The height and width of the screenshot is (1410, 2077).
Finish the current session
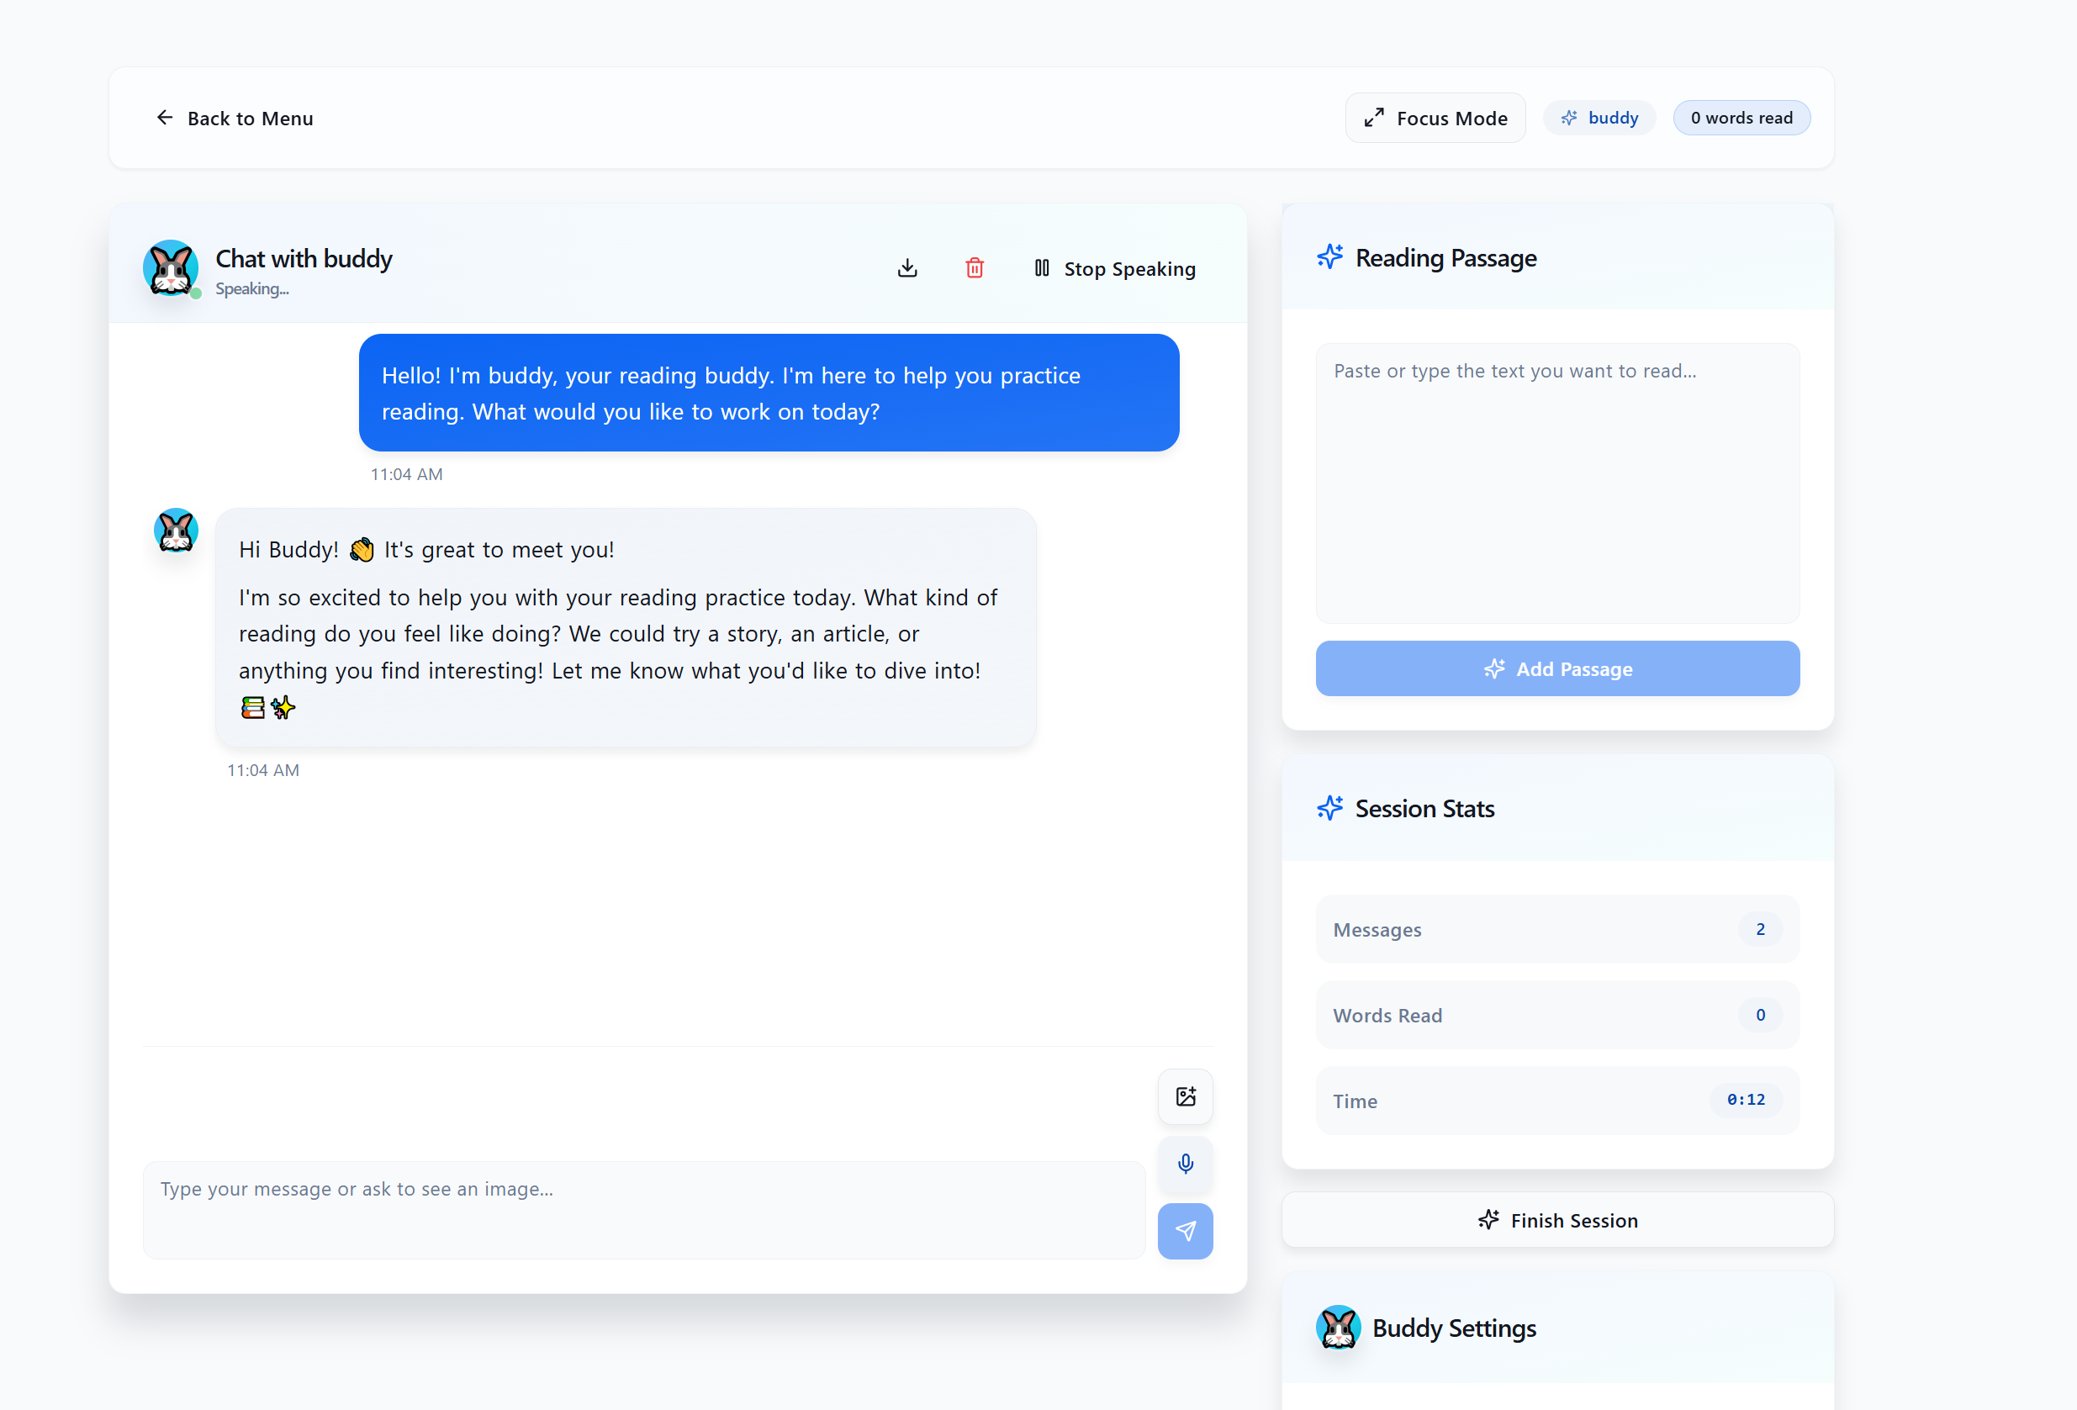[1556, 1220]
